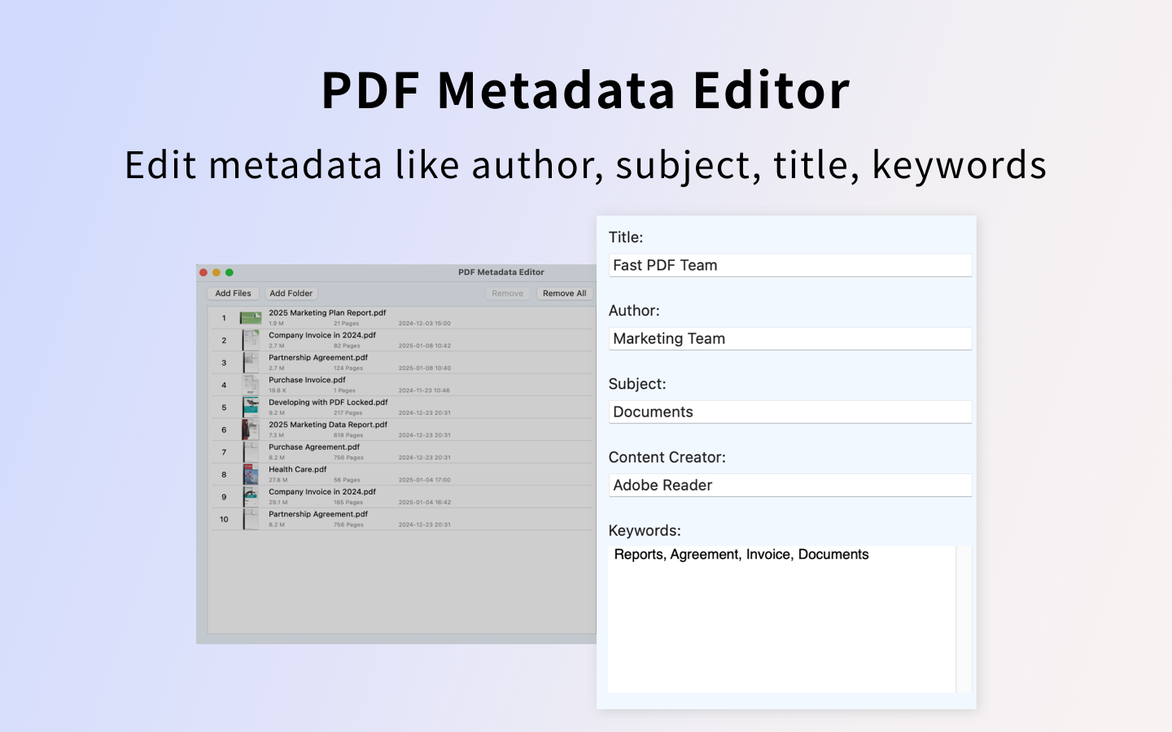Click the 7.3 M file size
The image size is (1172, 732).
pyautogui.click(x=277, y=435)
